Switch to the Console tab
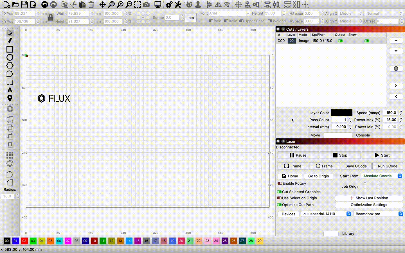 tap(363, 135)
